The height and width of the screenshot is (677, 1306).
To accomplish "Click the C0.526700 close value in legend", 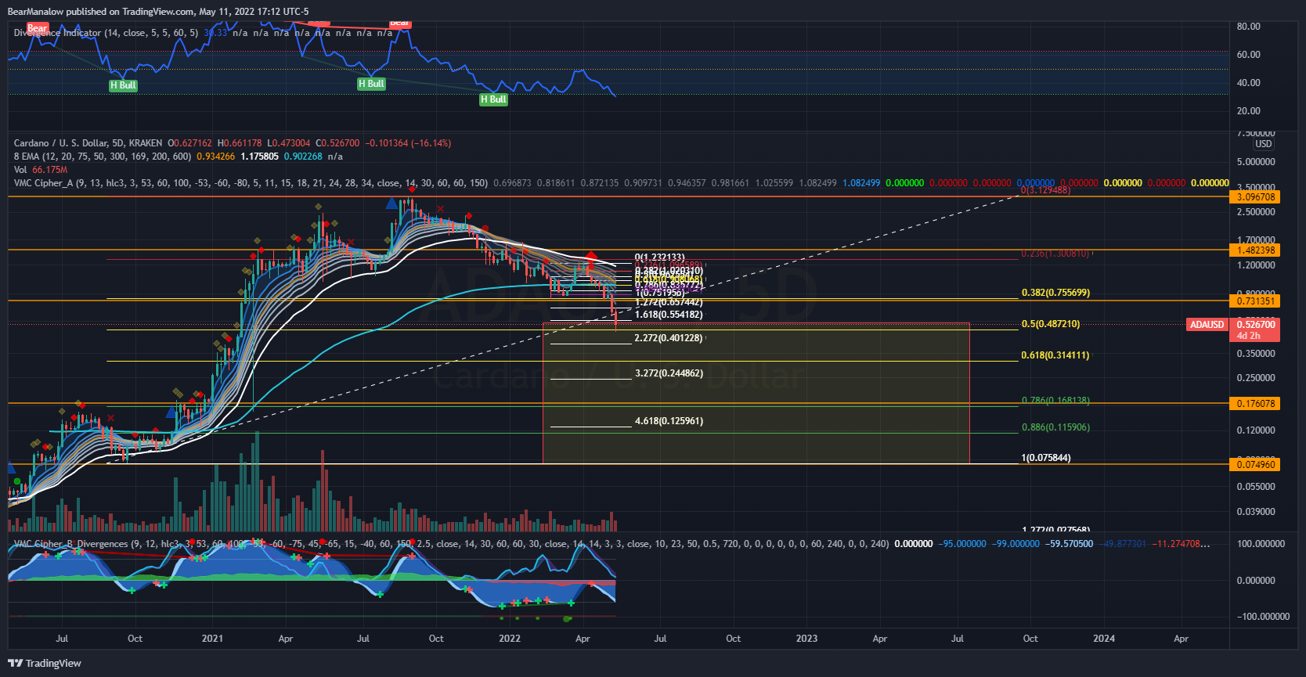I will (337, 143).
